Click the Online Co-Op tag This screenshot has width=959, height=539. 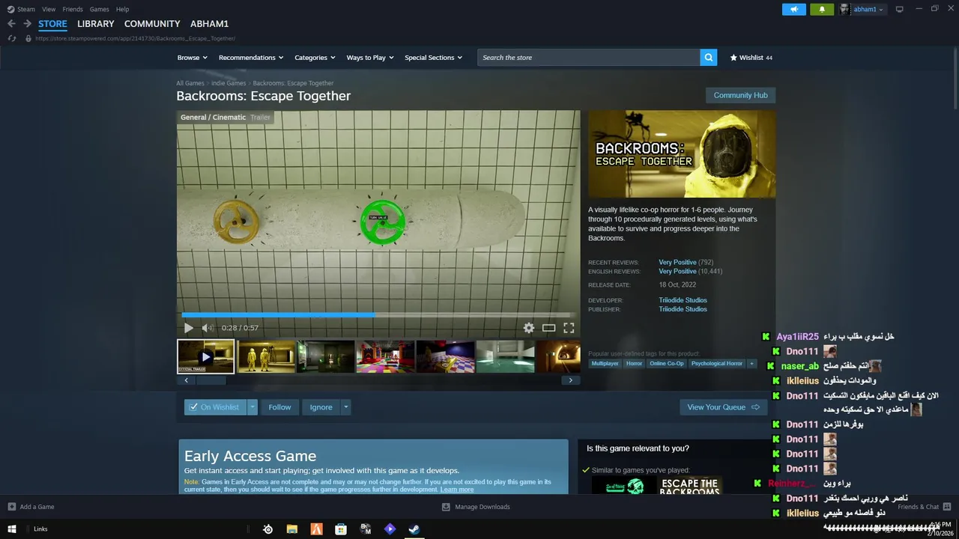pyautogui.click(x=667, y=364)
